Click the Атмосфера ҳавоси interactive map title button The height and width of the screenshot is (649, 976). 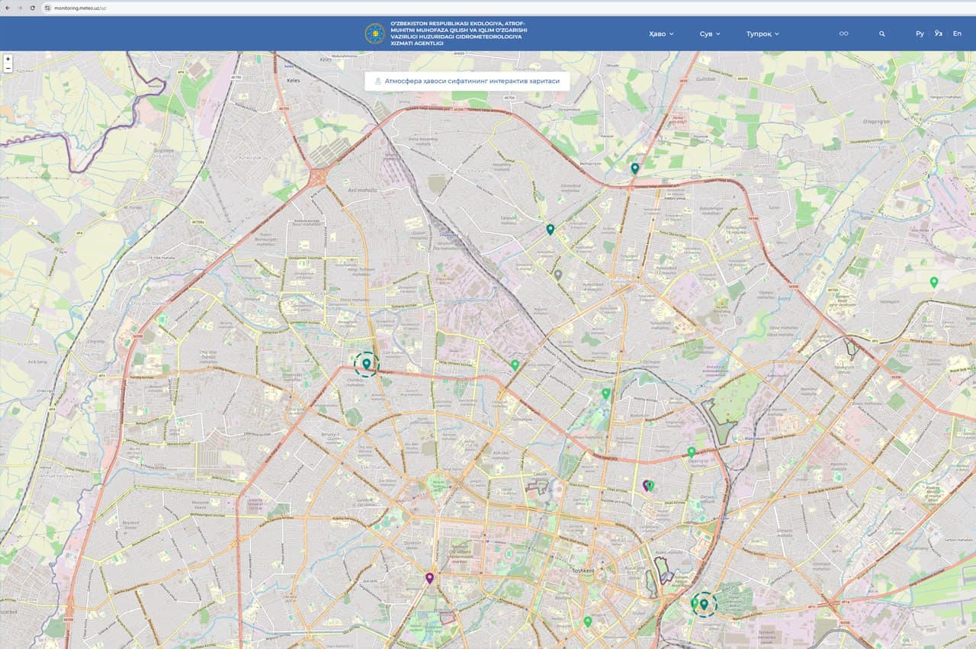tap(467, 80)
